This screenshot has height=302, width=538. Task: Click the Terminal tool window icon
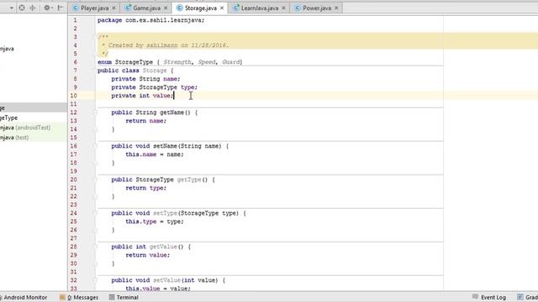click(x=112, y=297)
